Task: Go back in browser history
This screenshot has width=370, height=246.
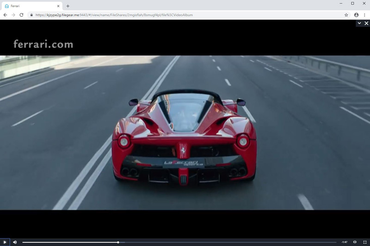Action: [x=5, y=15]
